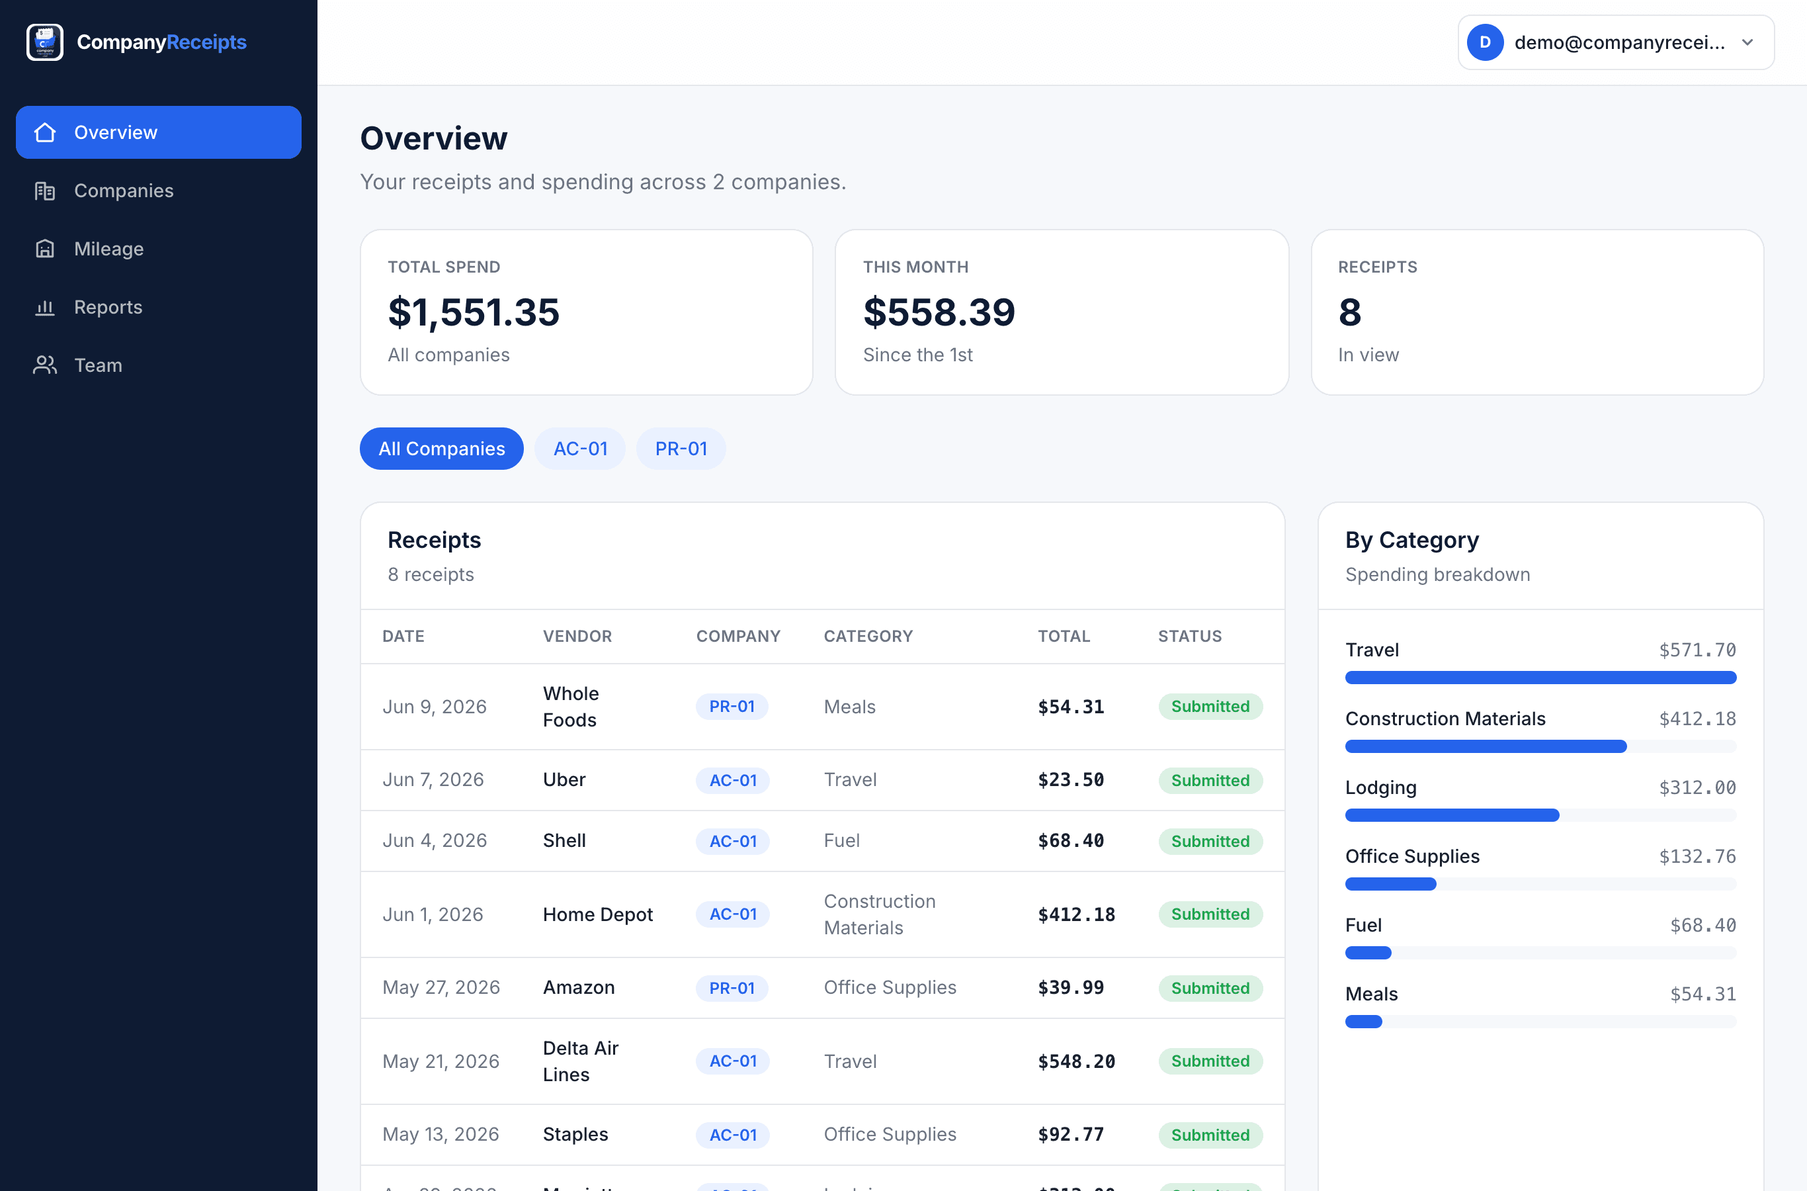Click the Whole Foods vendor name
Image resolution: width=1807 pixels, height=1191 pixels.
click(571, 707)
